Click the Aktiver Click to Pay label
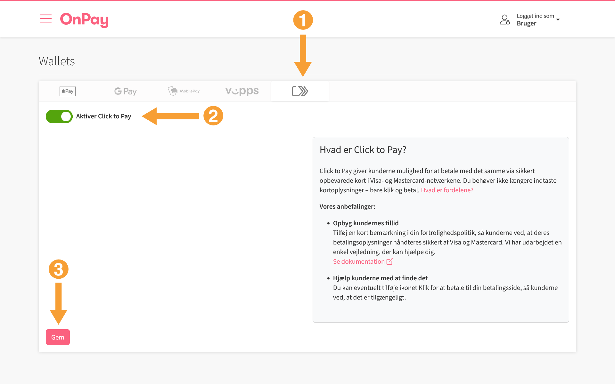The width and height of the screenshot is (615, 384). point(103,116)
